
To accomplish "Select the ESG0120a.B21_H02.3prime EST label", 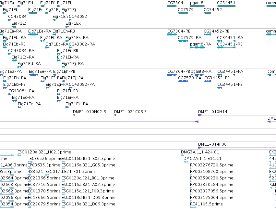I will pos(44,152).
